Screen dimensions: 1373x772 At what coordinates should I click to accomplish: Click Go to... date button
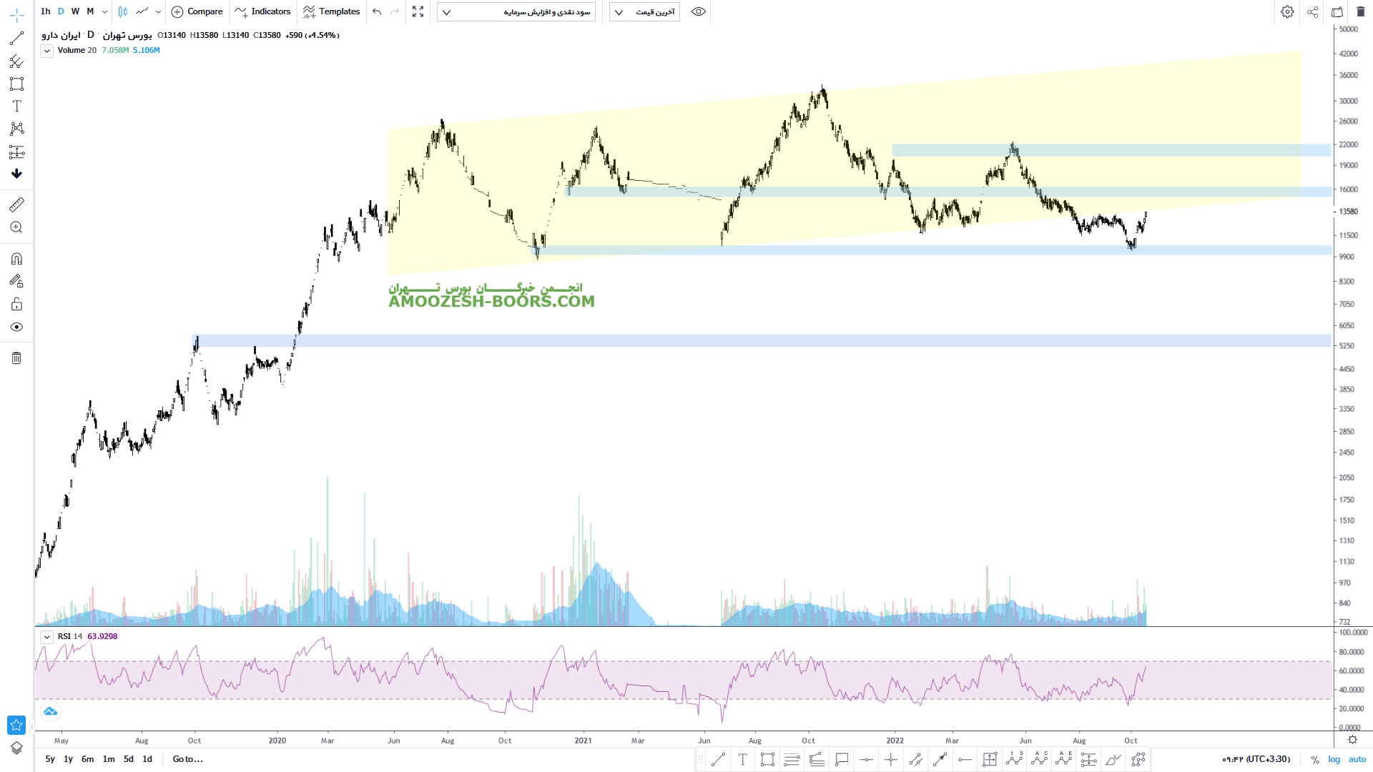coord(187,759)
